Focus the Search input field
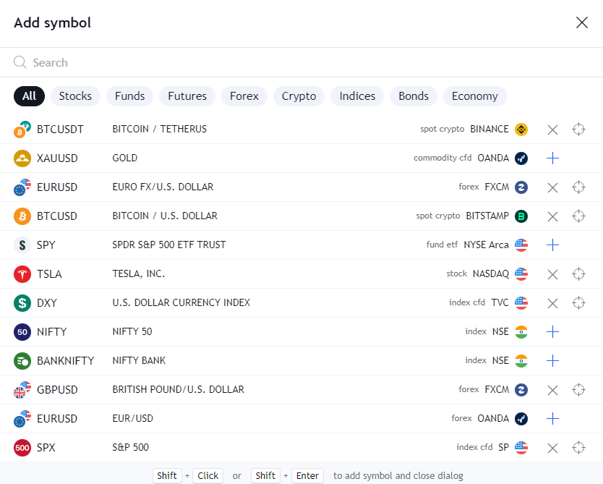Viewport: 603px width, 484px height. pos(301,62)
